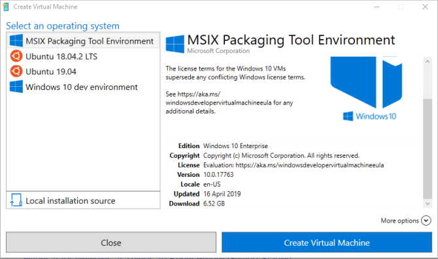Select Ubuntu 18.04.2 LTS entry
The height and width of the screenshot is (259, 438).
(x=83, y=56)
